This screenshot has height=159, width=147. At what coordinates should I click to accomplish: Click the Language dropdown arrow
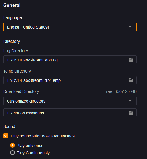pos(130,27)
